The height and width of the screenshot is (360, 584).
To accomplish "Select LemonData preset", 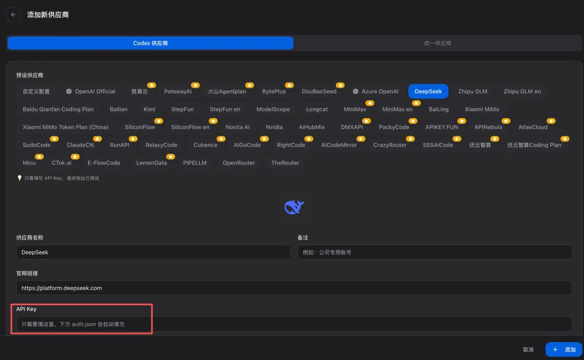I will [151, 163].
